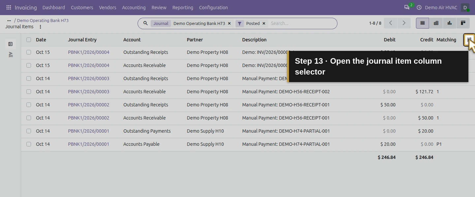Sort by the Credit column header
475x197 pixels.
(427, 40)
